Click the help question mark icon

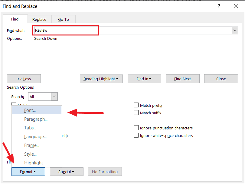pos(219,6)
